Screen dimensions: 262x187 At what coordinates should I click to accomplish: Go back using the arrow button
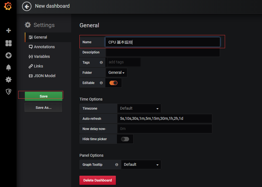tap(27, 7)
